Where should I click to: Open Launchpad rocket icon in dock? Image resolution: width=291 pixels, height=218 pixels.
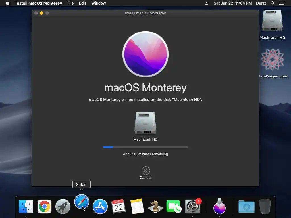pyautogui.click(x=63, y=206)
